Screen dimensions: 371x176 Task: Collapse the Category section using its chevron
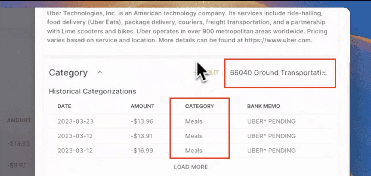coord(100,72)
